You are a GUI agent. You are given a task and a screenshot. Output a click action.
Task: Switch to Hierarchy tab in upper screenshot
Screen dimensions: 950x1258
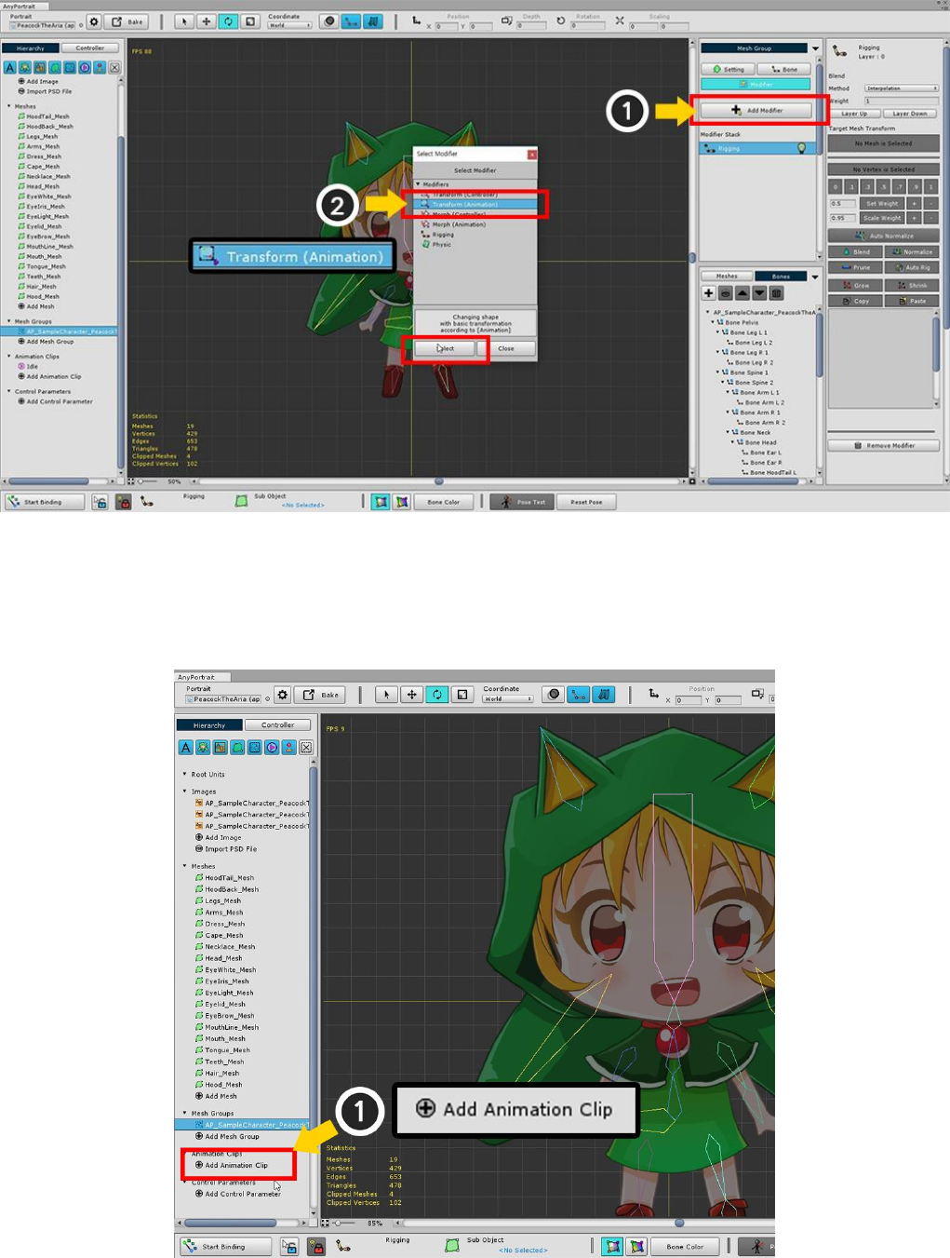coord(30,47)
